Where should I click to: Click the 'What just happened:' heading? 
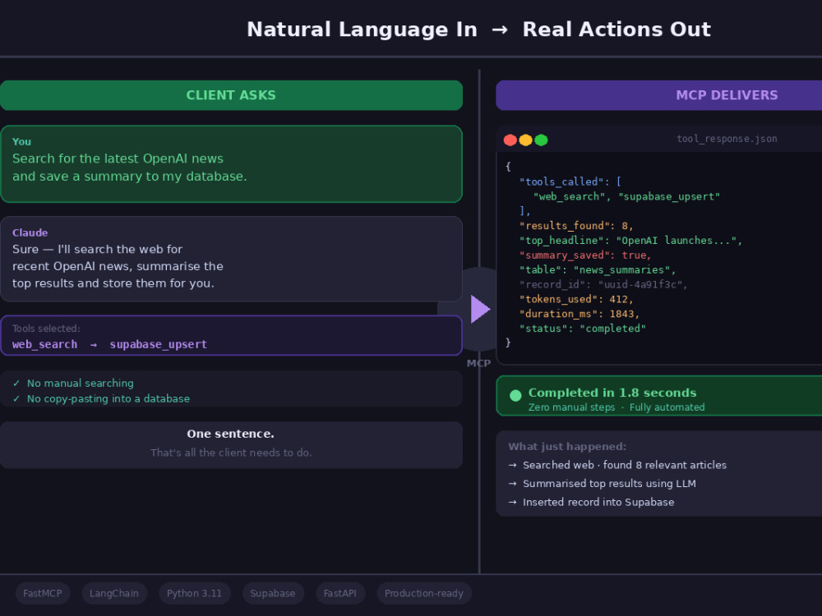pos(567,447)
